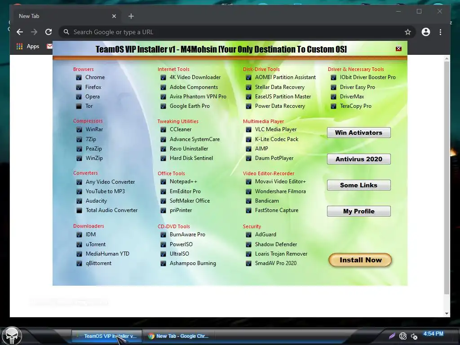Image resolution: width=460 pixels, height=345 pixels.
Task: Click the Stellar Data Recovery label
Action: pyautogui.click(x=279, y=87)
